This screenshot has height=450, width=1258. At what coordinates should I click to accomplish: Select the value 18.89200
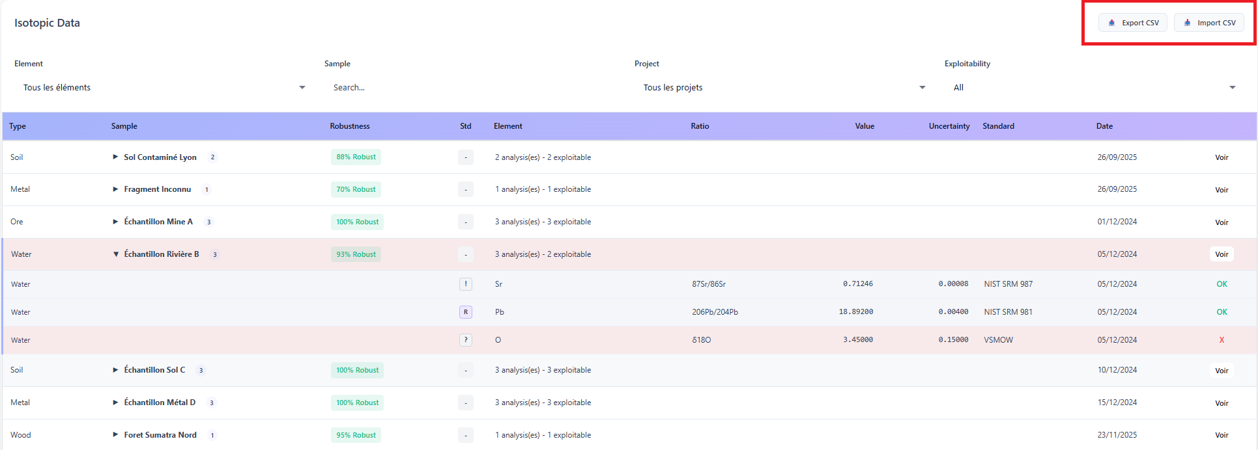(x=856, y=312)
